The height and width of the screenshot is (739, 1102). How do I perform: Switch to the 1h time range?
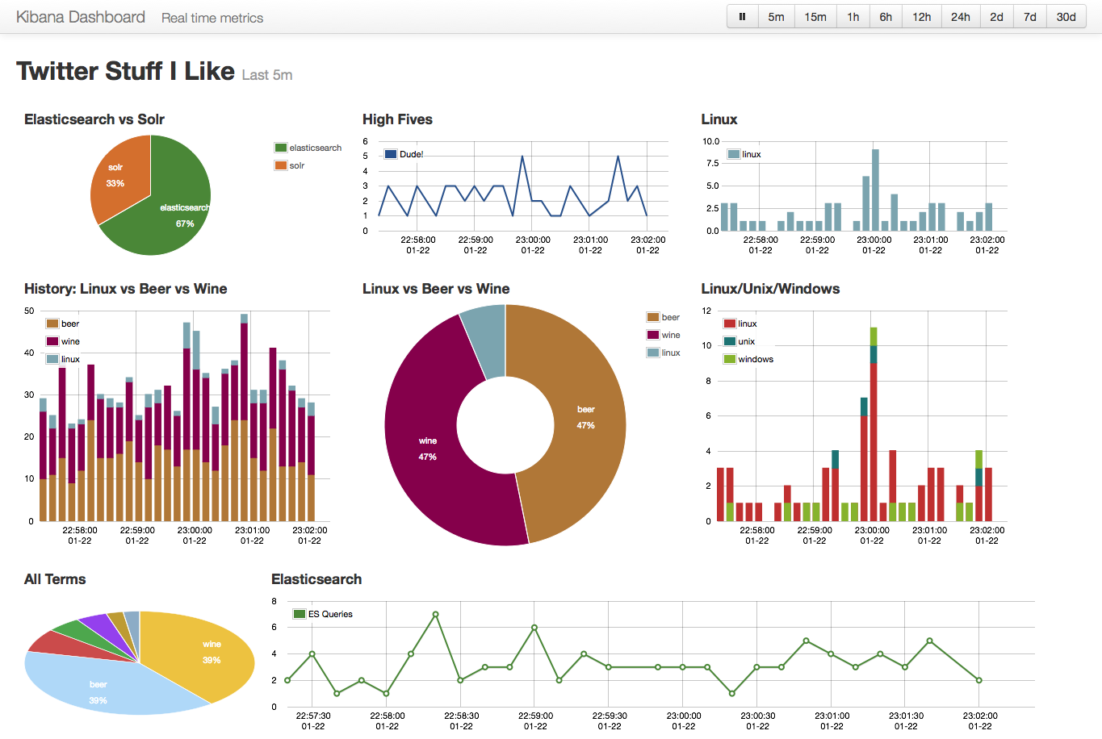click(x=853, y=17)
